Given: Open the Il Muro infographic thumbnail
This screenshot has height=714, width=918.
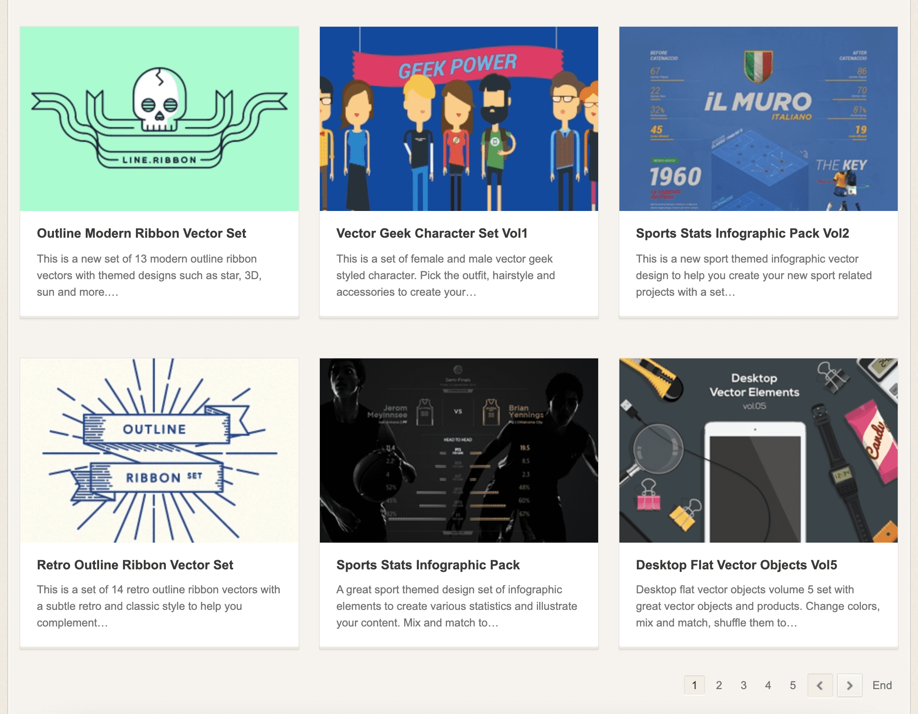Looking at the screenshot, I should [758, 119].
